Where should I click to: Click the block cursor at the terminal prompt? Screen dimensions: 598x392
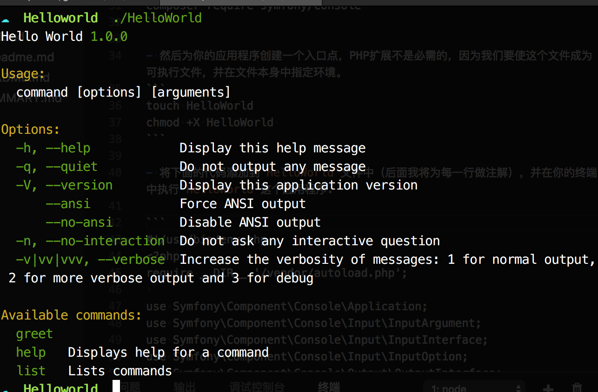[116, 386]
